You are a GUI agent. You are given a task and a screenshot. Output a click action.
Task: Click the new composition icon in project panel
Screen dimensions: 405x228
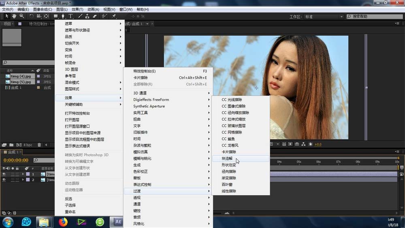[19, 145]
